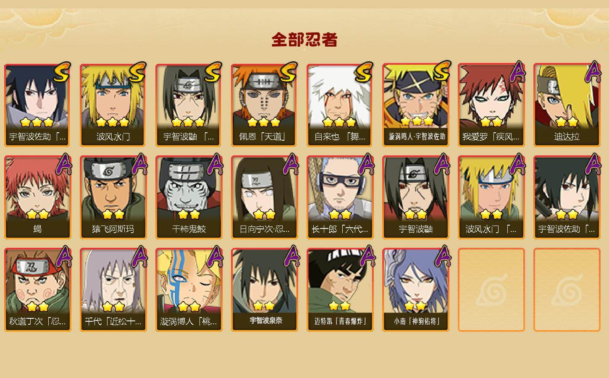
Task: Select the 漩涡鸣人·宇智波佐助 card
Action: coord(415,105)
